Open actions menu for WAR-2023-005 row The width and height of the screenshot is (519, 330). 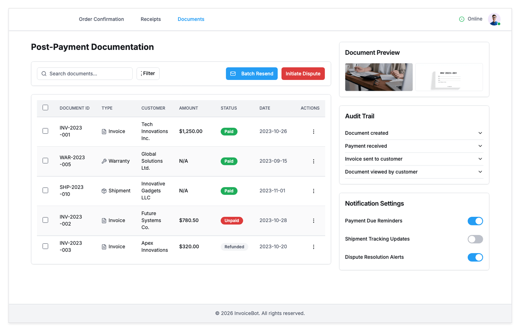[x=313, y=161]
